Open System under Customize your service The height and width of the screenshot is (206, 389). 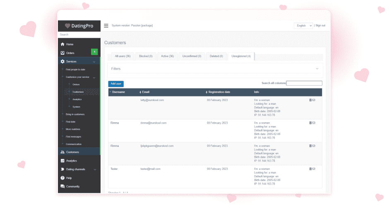pos(77,107)
